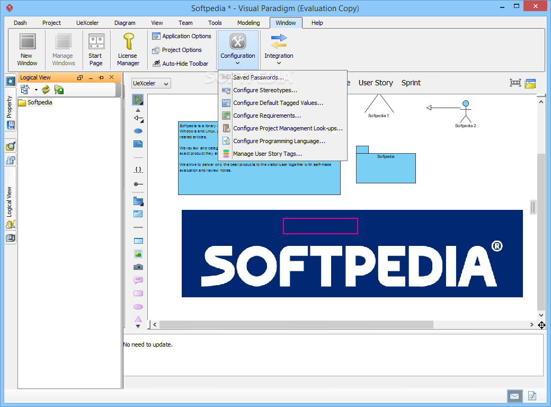Select the pointer selection tool

coord(138,100)
